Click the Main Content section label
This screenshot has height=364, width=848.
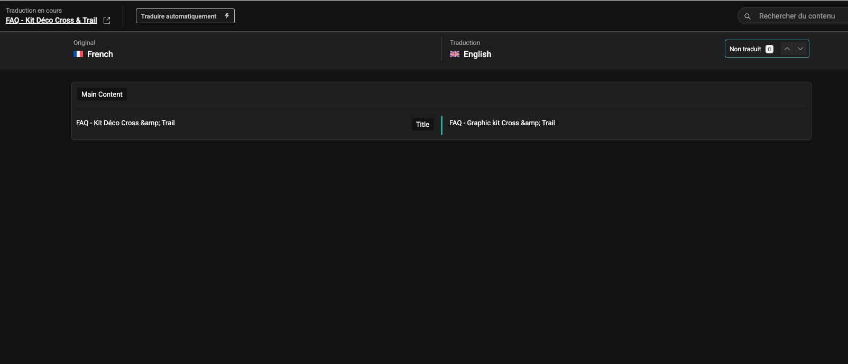(x=102, y=94)
